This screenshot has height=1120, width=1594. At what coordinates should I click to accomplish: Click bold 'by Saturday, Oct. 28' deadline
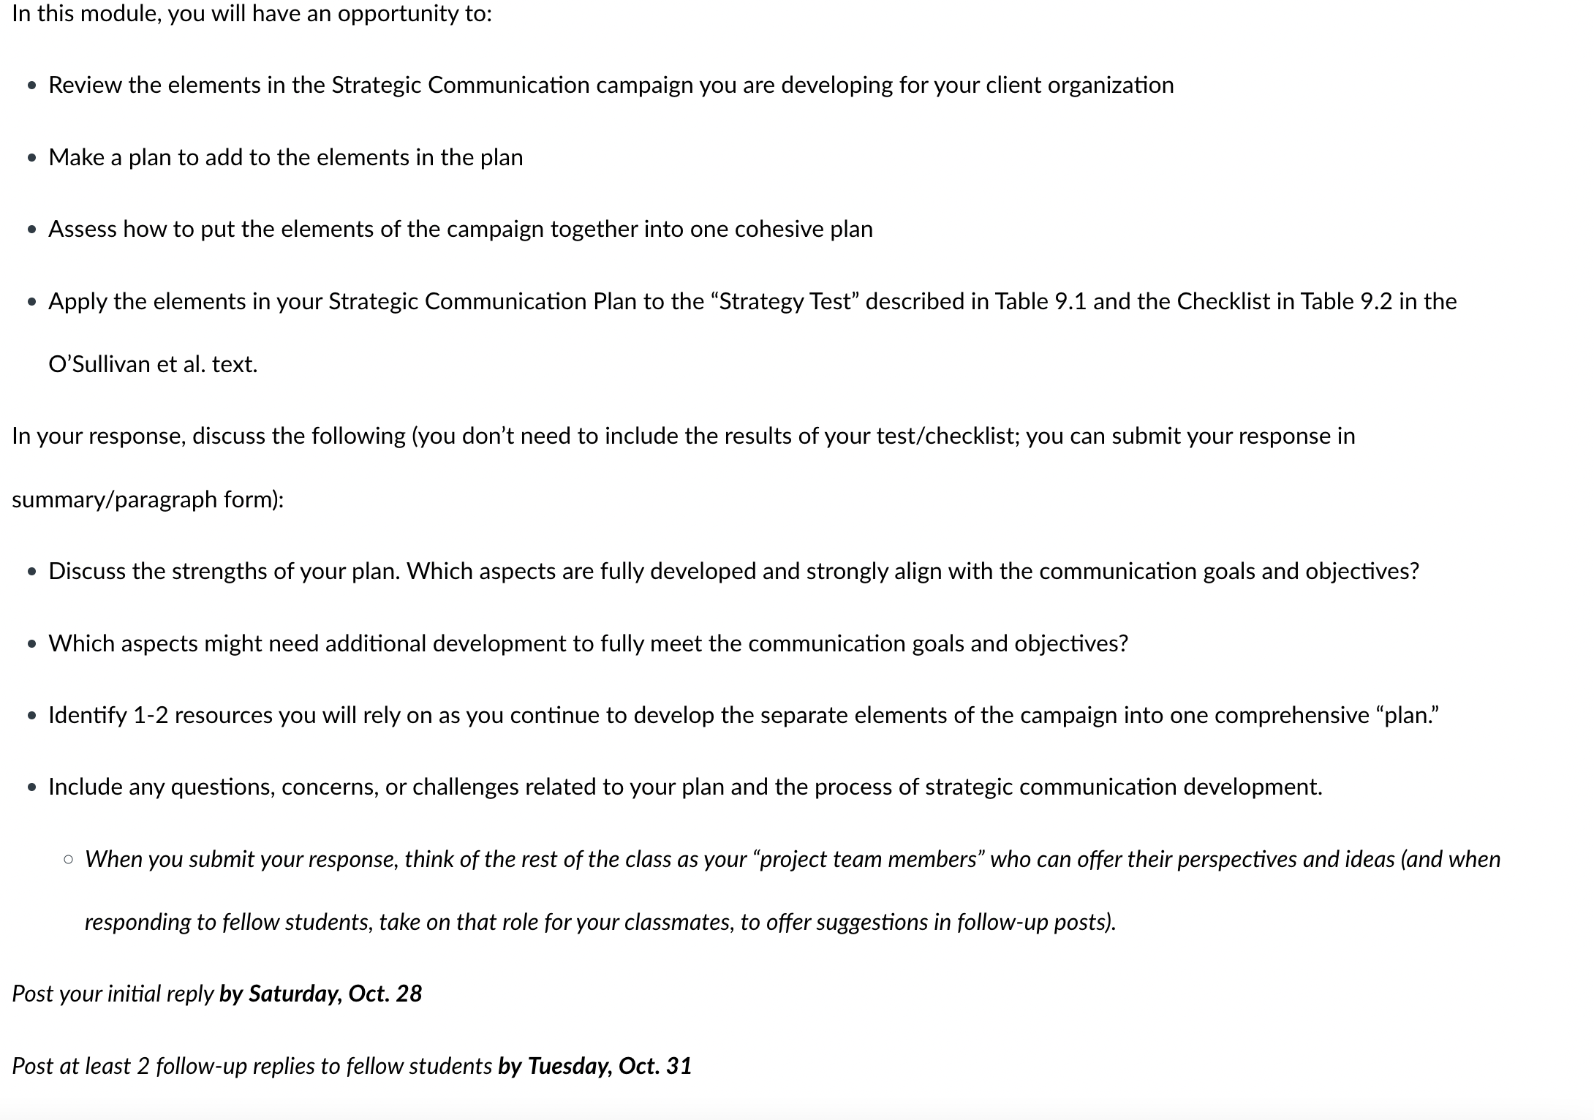click(x=320, y=994)
